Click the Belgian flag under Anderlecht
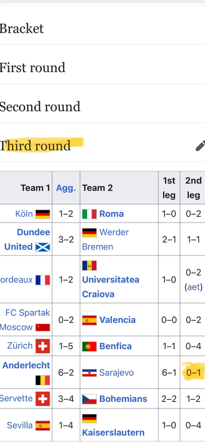 pyautogui.click(x=43, y=380)
